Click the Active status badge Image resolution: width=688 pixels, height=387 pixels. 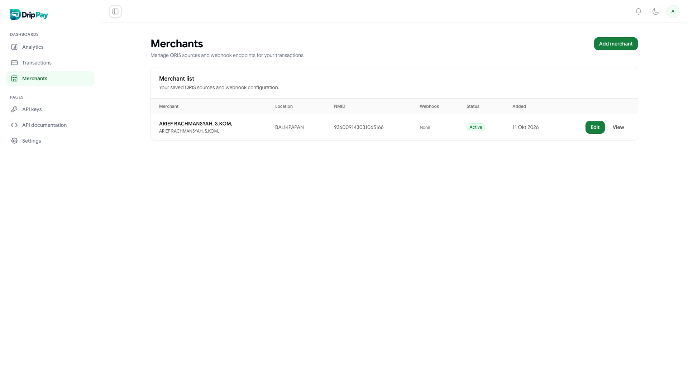pyautogui.click(x=476, y=127)
